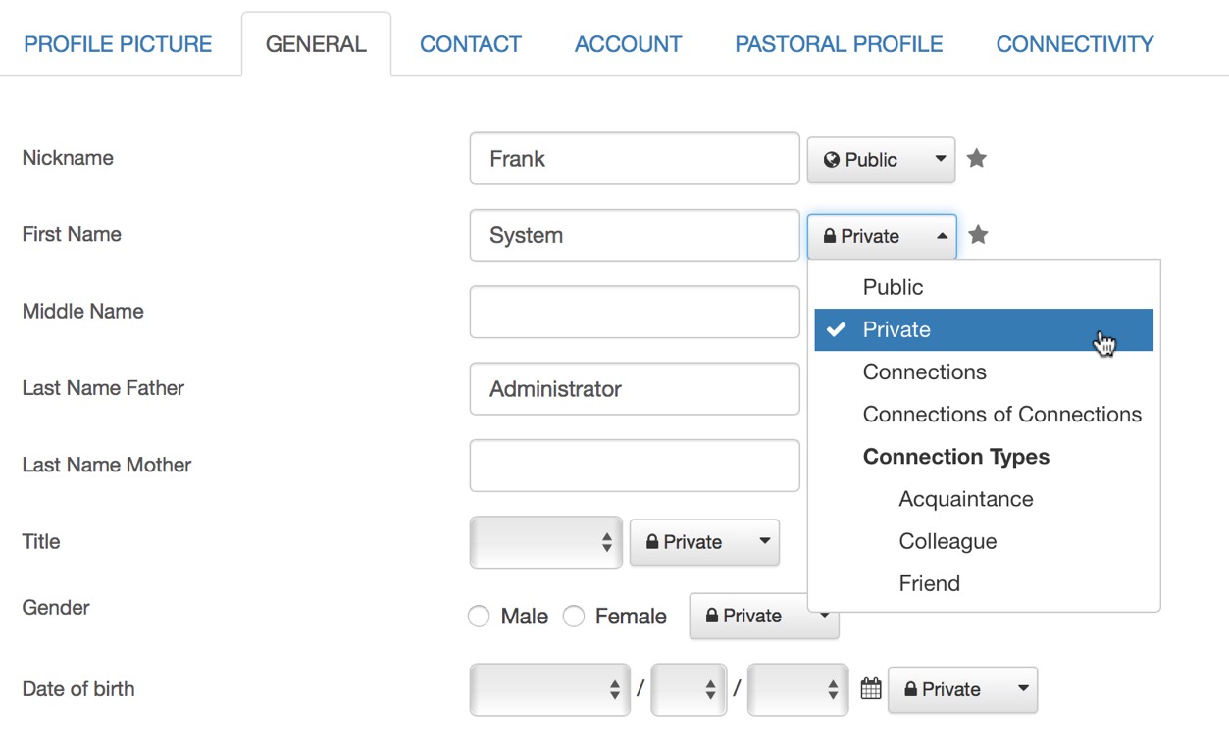The image size is (1229, 743).
Task: Expand the Nickname Public privacy dropdown
Action: point(881,160)
